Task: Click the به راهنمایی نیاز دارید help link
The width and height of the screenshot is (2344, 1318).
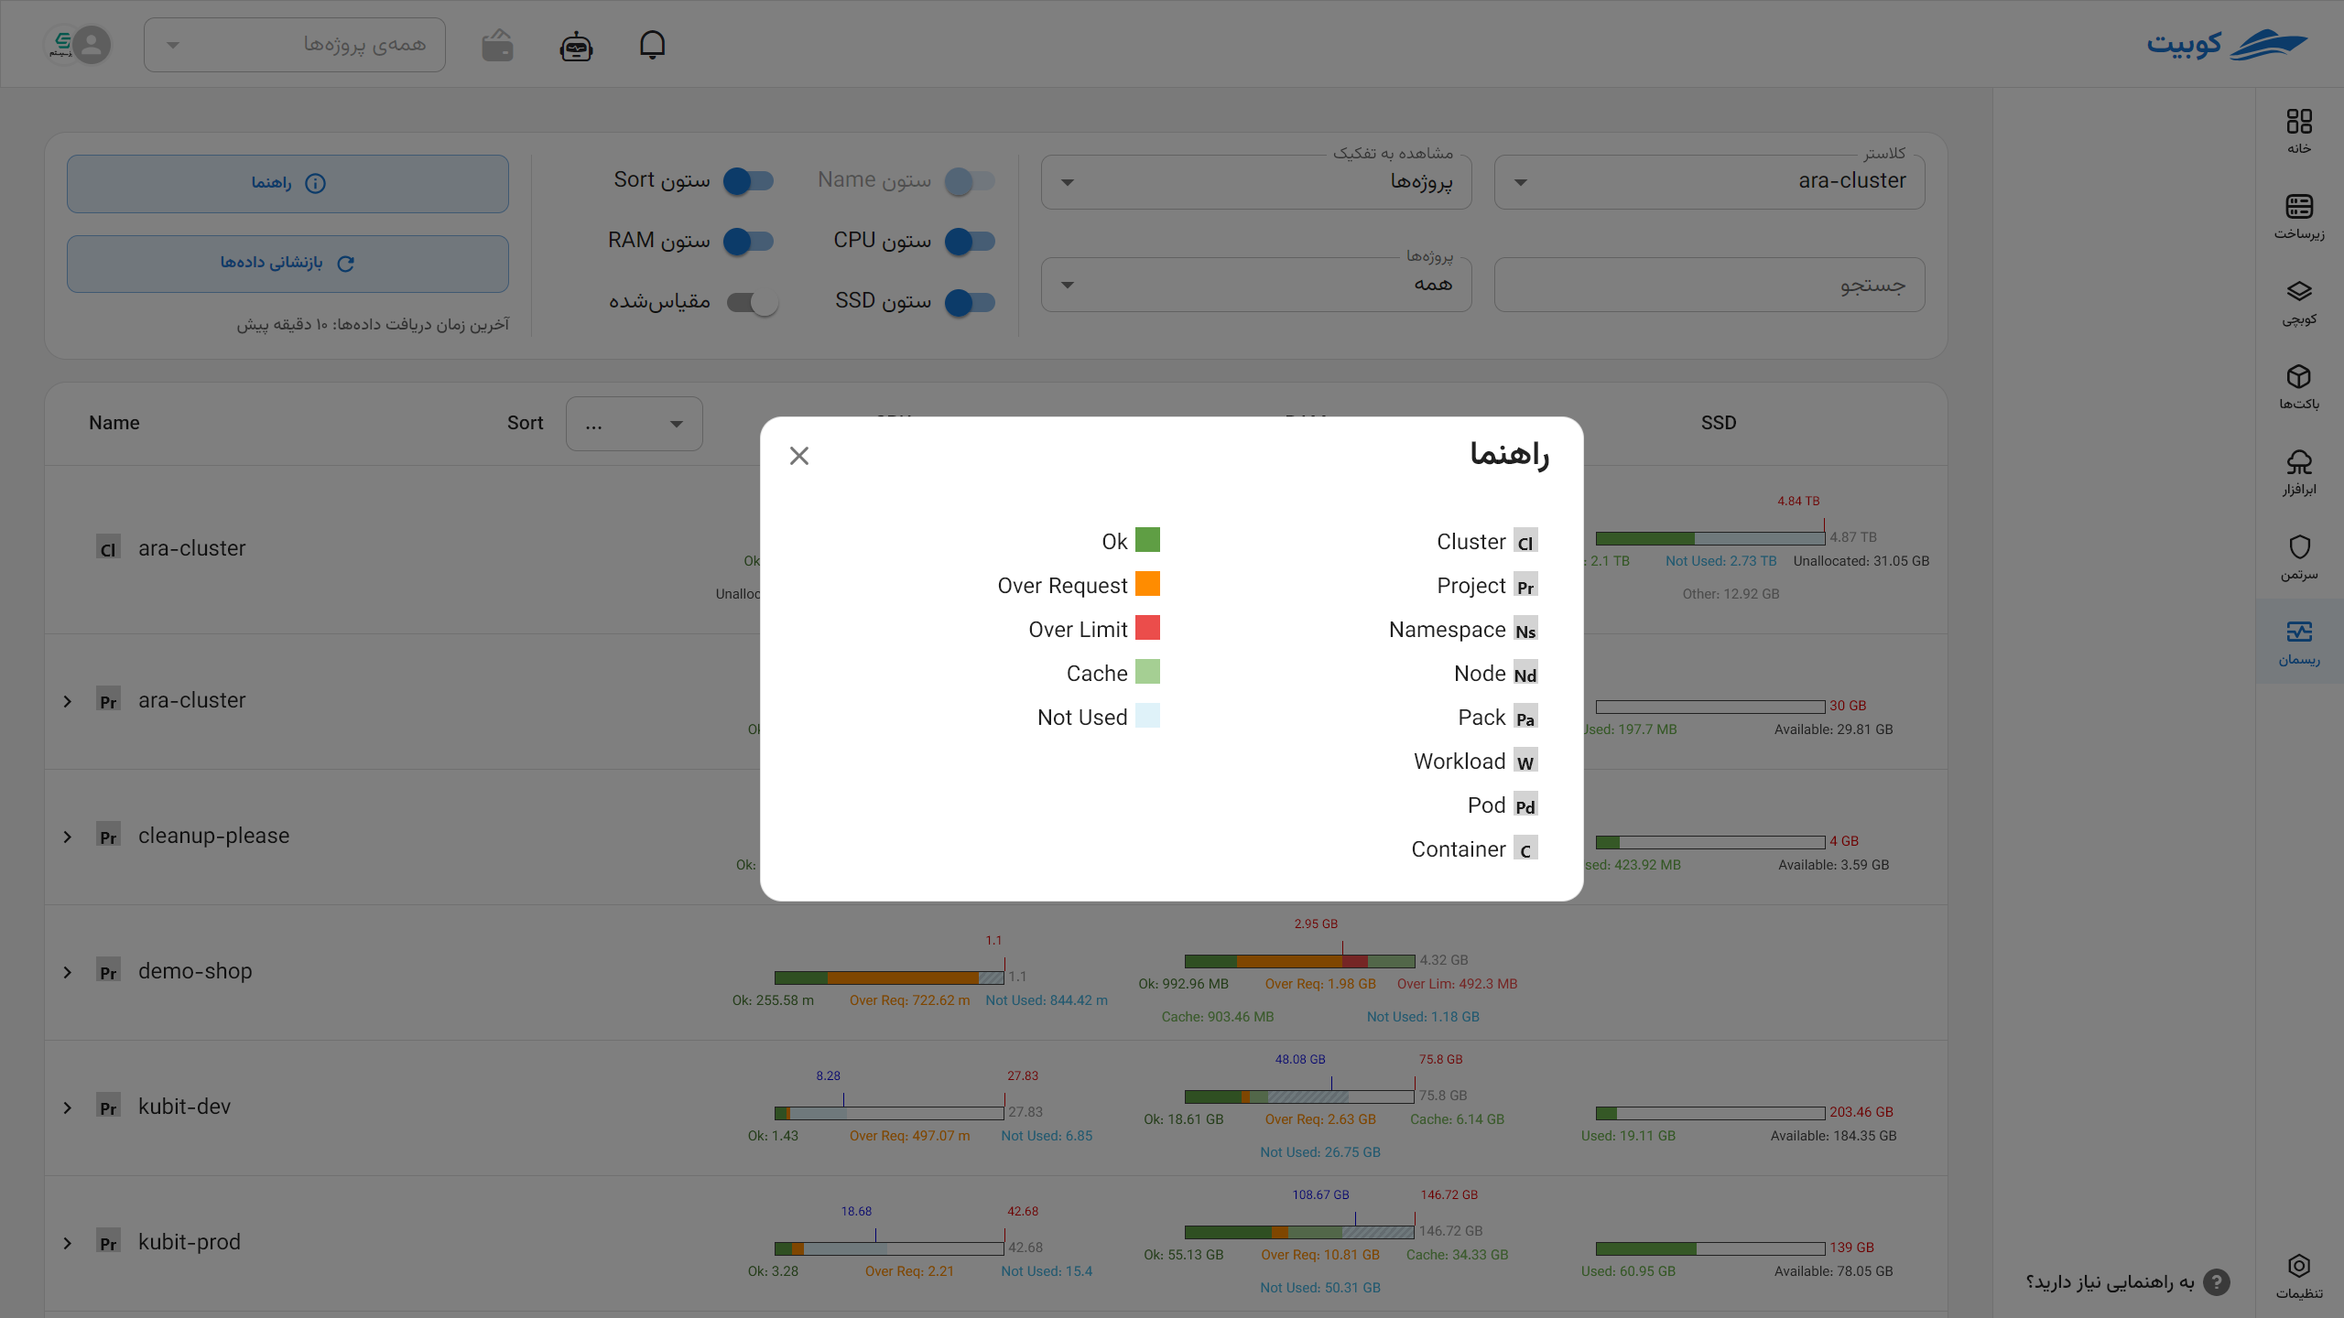Action: 2110,1282
